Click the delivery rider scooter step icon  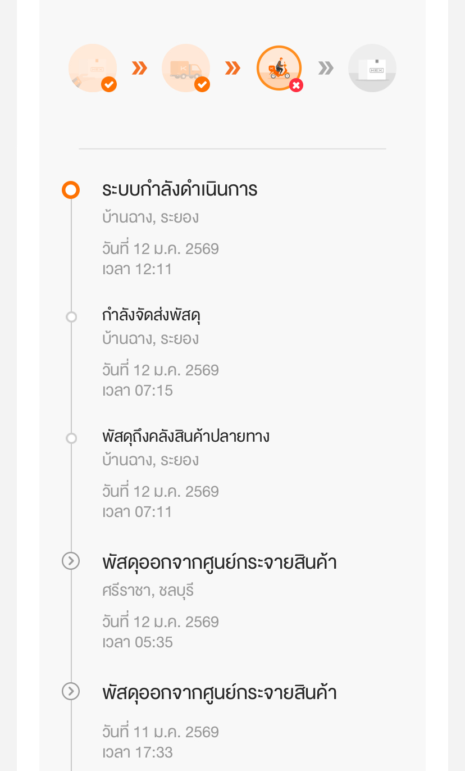(x=279, y=67)
